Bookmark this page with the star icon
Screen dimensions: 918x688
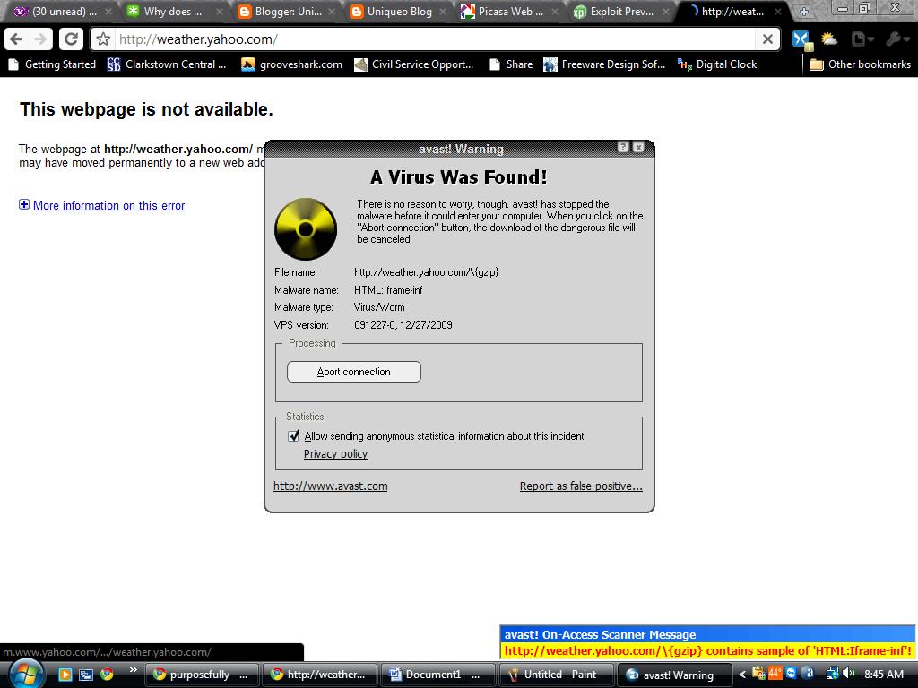[x=104, y=39]
